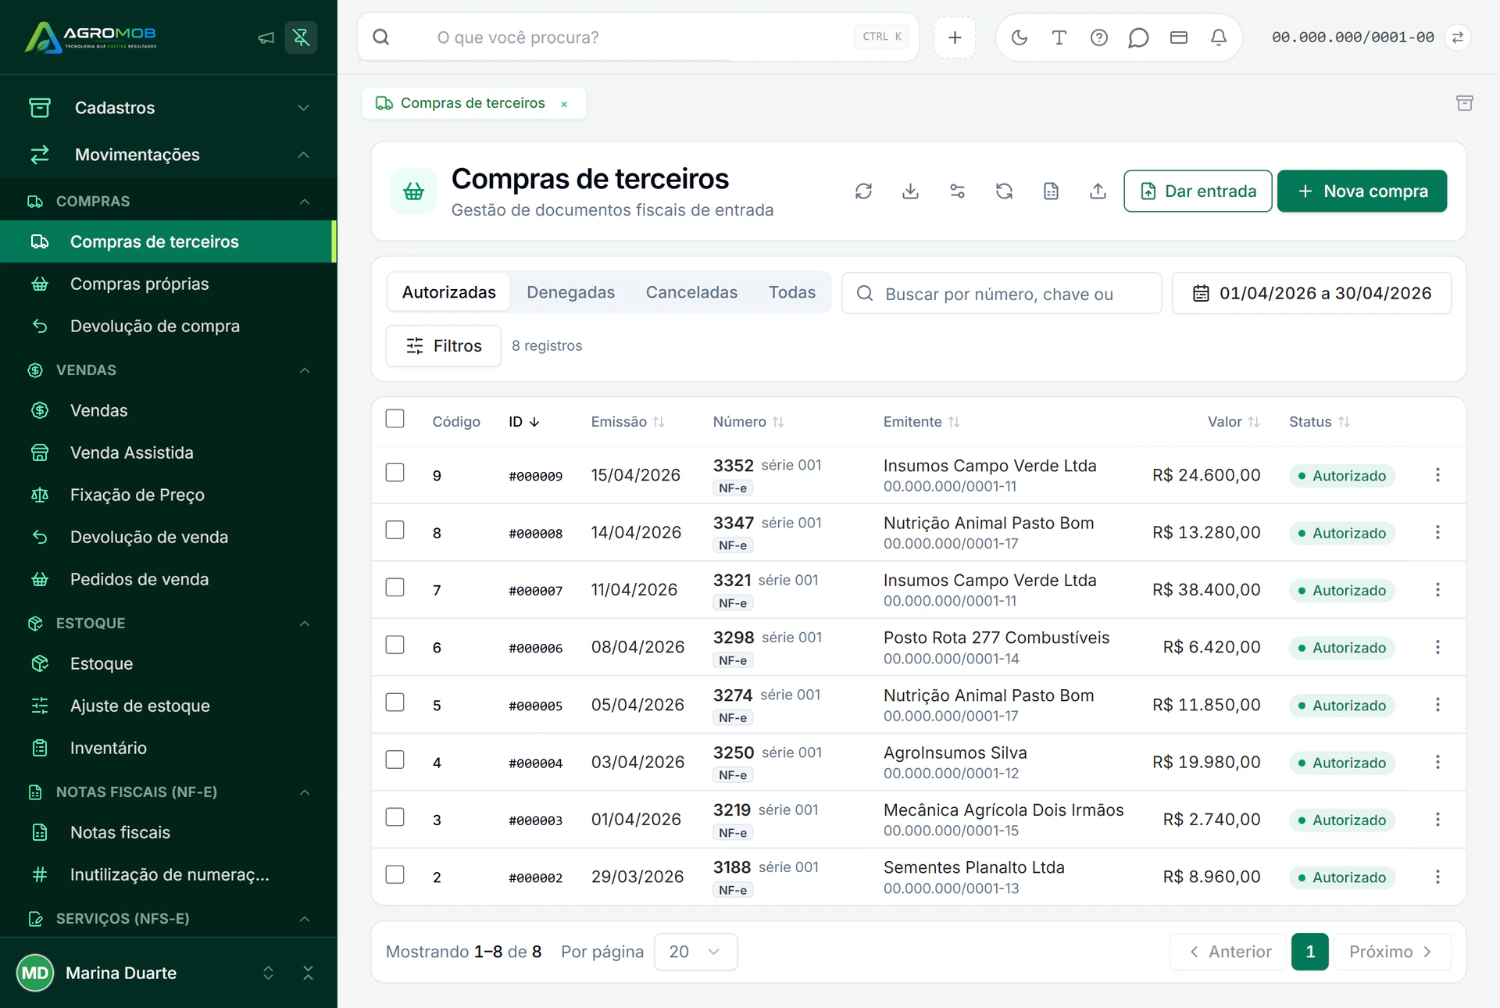Click the sync documents icon

1004,191
